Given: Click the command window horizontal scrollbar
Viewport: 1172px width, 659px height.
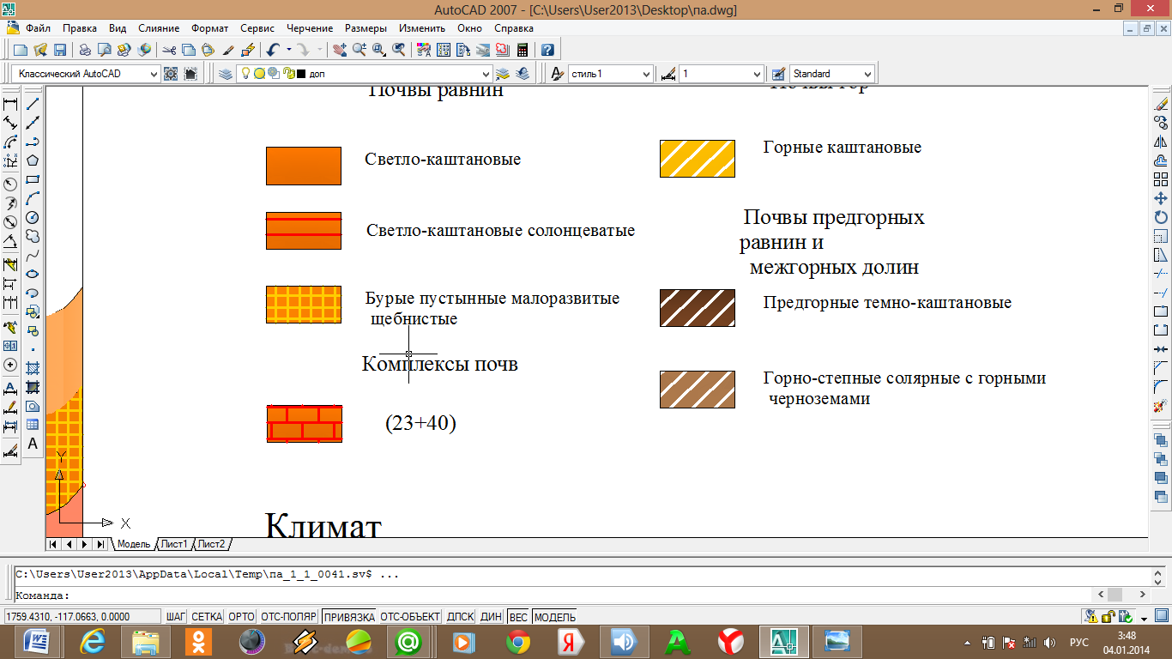Looking at the screenshot, I should [1121, 594].
